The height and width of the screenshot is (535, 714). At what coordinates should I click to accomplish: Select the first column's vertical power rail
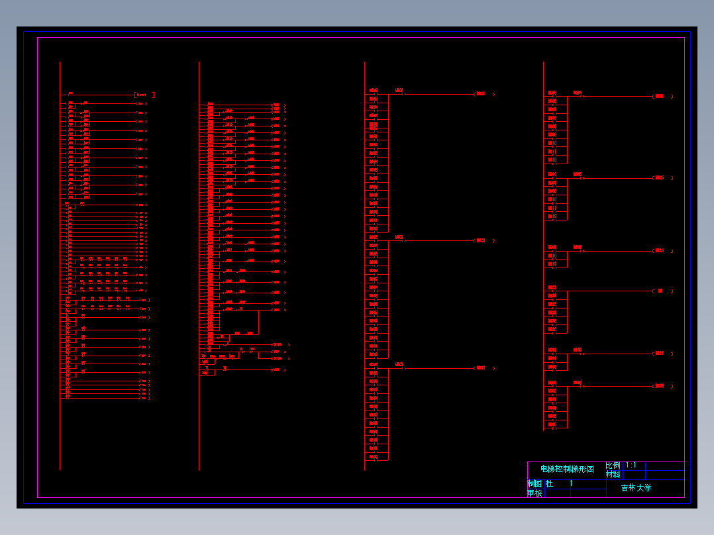tap(60, 266)
